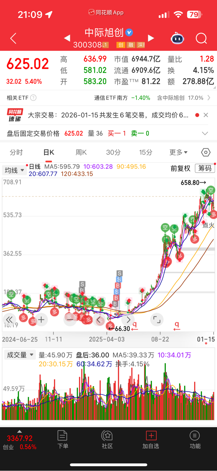Open related ETF details chevron

tap(209, 98)
